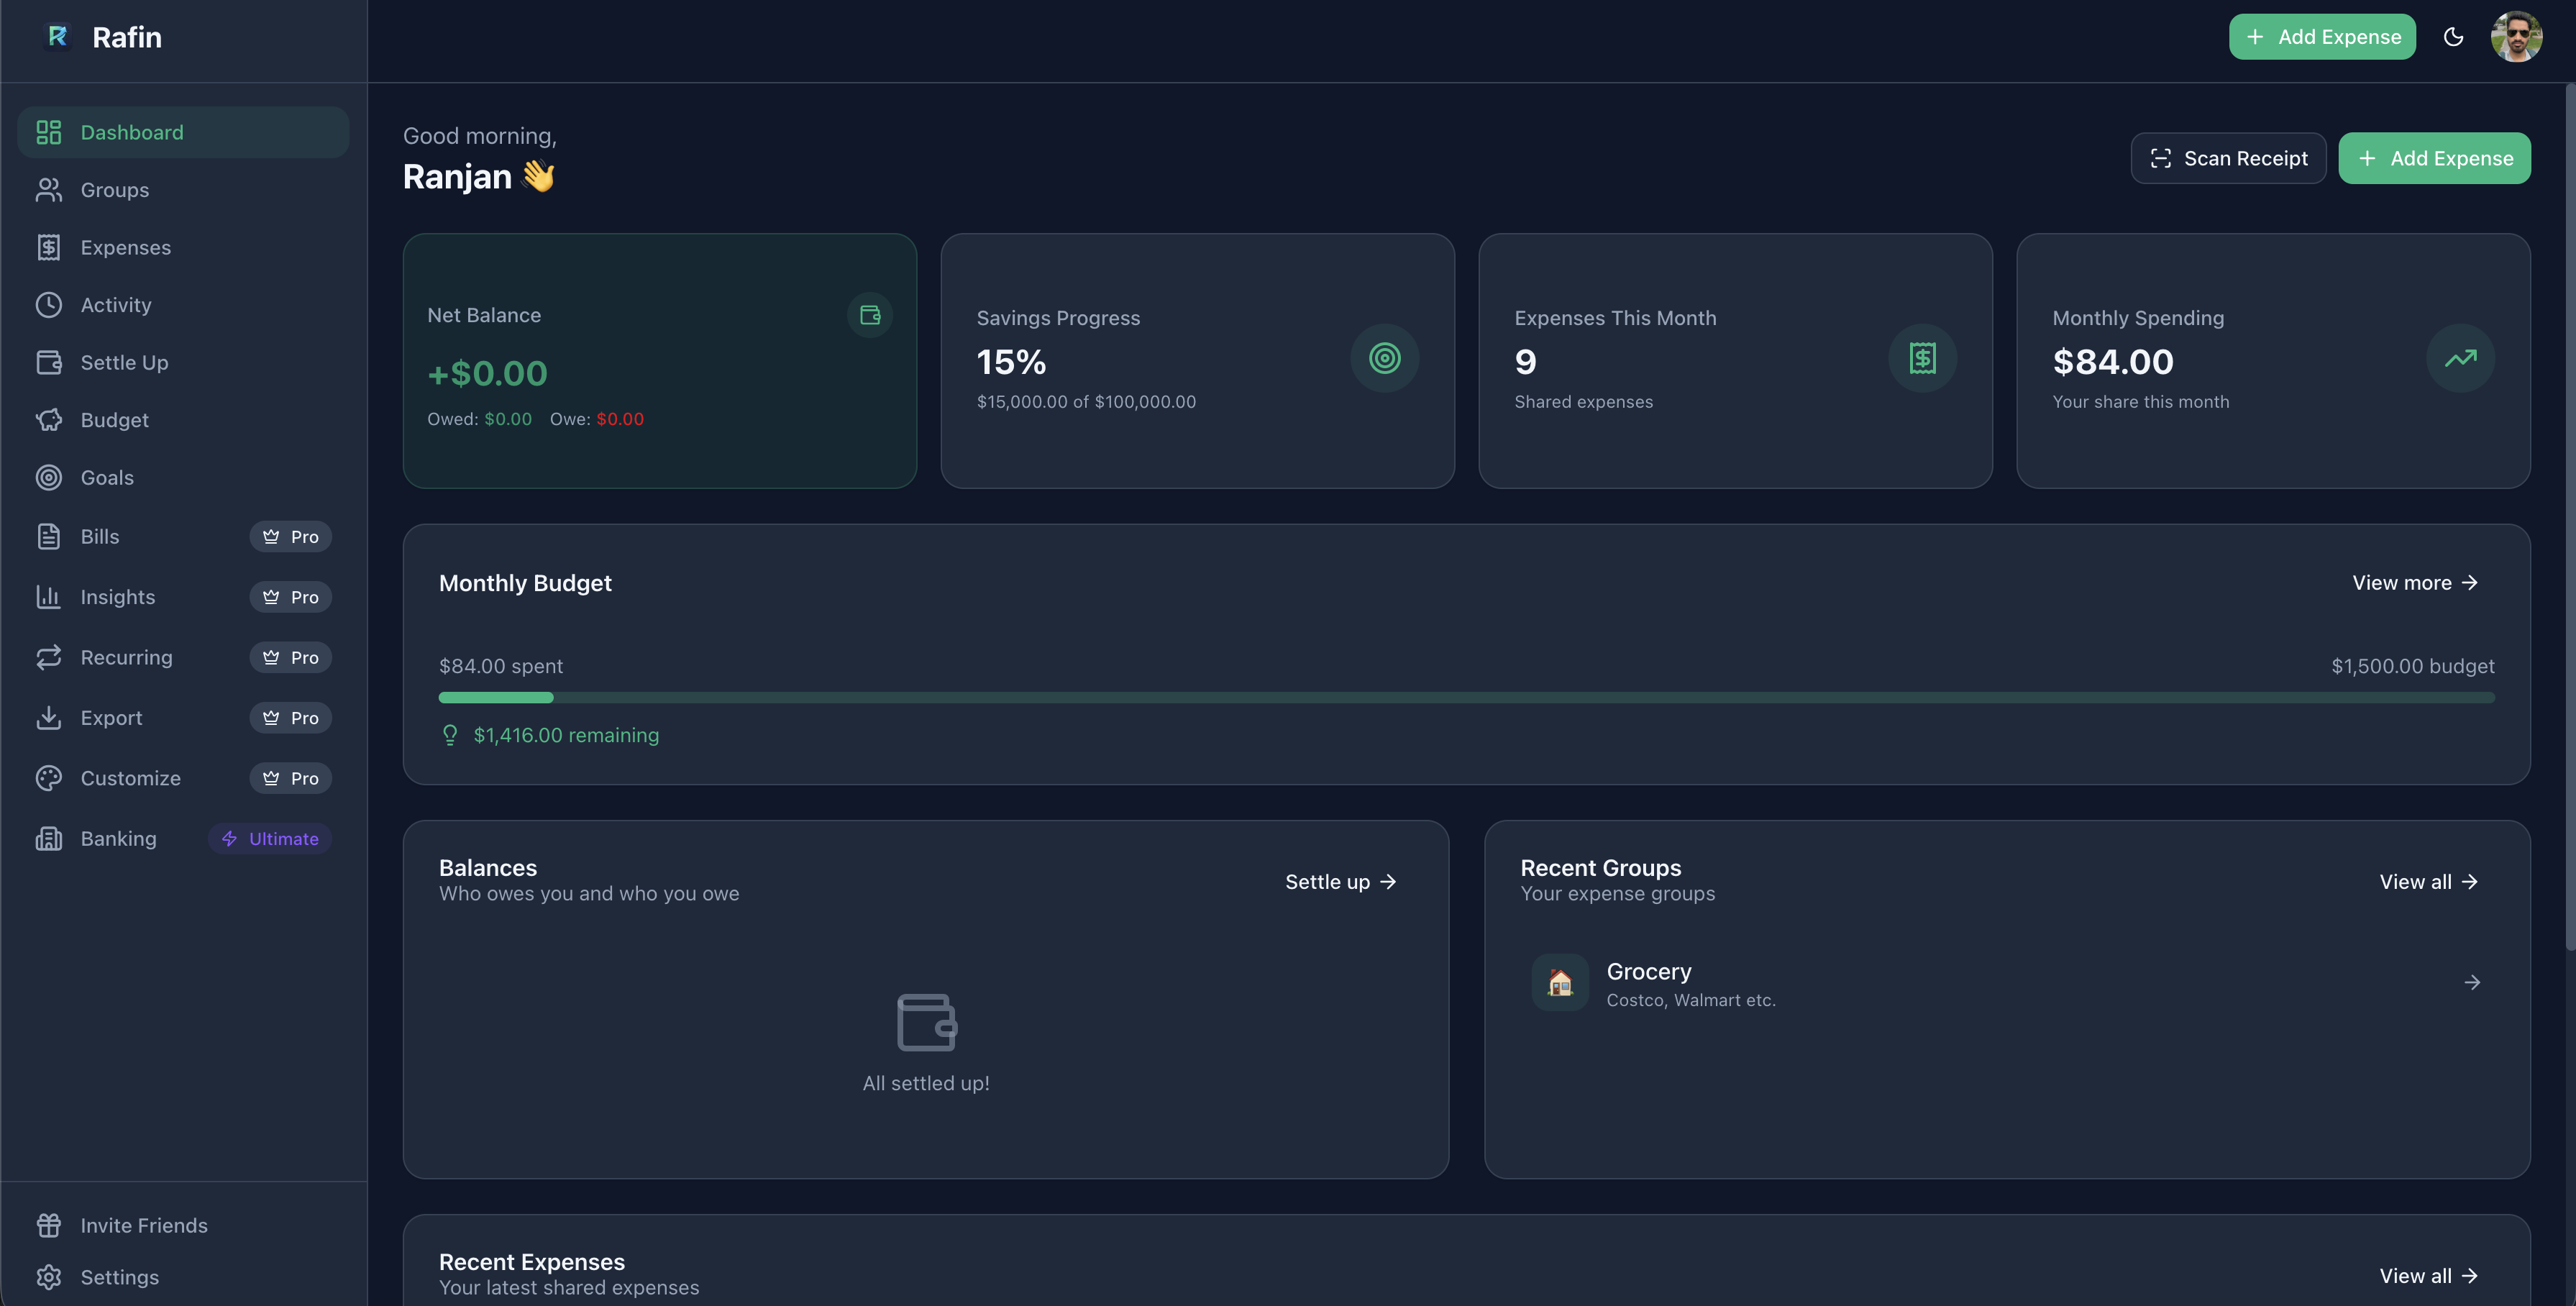The height and width of the screenshot is (1306, 2576).
Task: Open Goals using the target icon
Action: pos(49,477)
